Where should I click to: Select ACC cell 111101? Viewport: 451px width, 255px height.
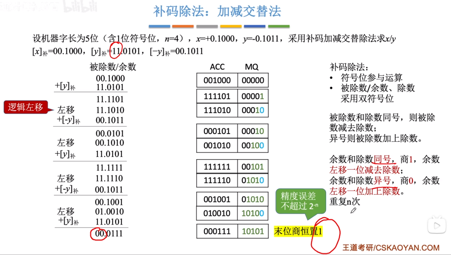[x=217, y=96]
